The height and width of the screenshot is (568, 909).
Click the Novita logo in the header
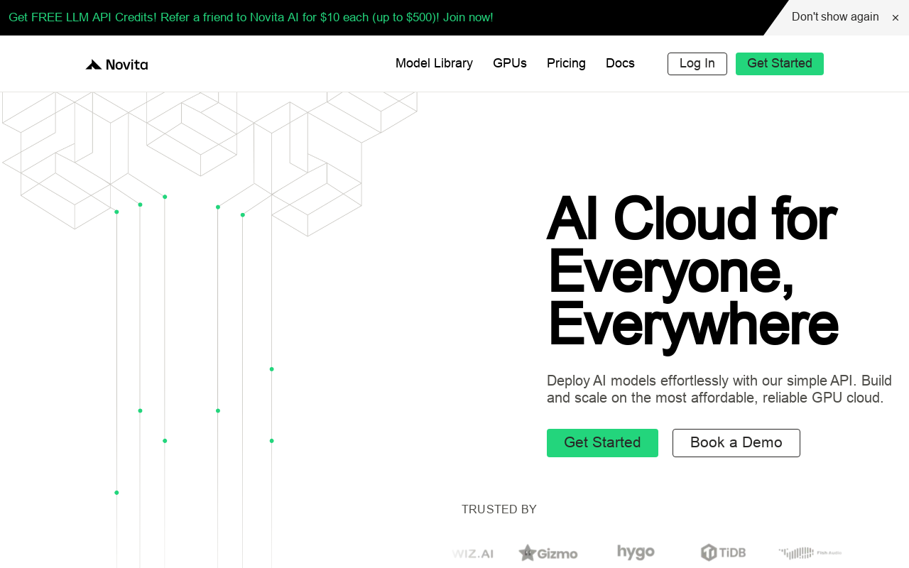tap(116, 65)
